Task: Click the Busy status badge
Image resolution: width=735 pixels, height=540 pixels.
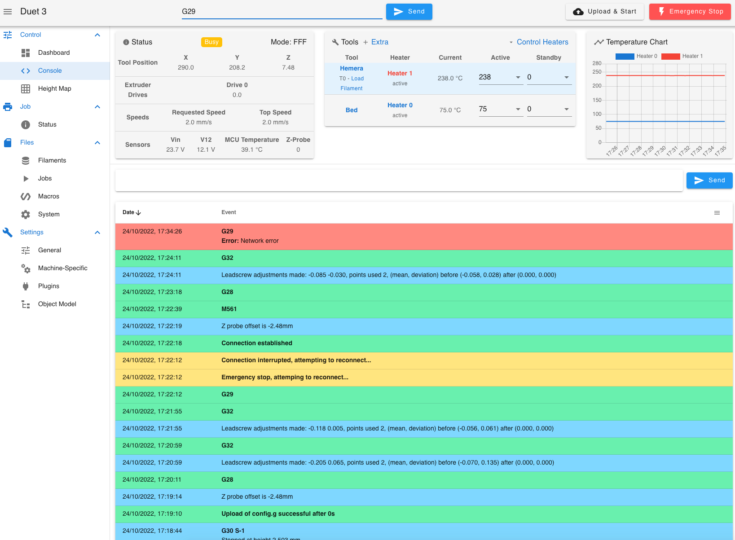Action: (x=211, y=42)
